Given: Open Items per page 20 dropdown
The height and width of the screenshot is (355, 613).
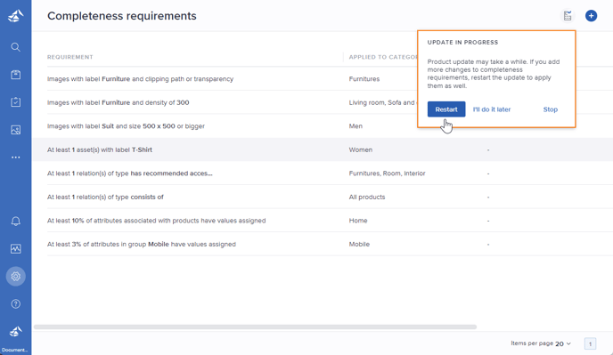Looking at the screenshot, I should pos(563,343).
